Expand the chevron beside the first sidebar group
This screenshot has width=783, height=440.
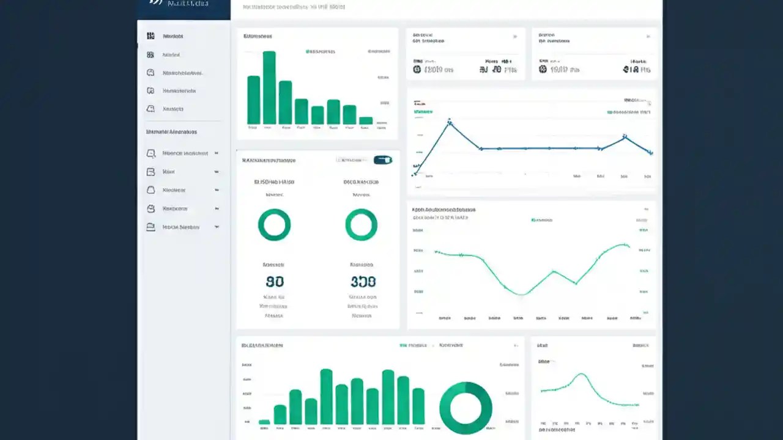point(217,153)
